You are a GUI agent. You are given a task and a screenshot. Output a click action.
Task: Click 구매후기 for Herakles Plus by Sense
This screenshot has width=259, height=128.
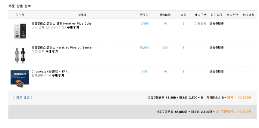51,51
